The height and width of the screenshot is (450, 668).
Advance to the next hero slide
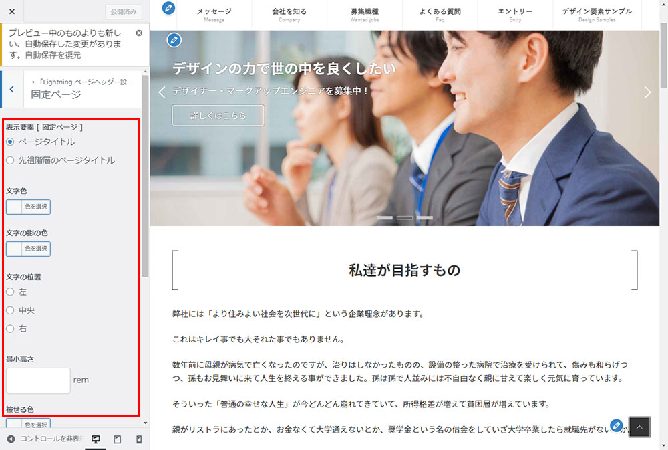coord(647,92)
